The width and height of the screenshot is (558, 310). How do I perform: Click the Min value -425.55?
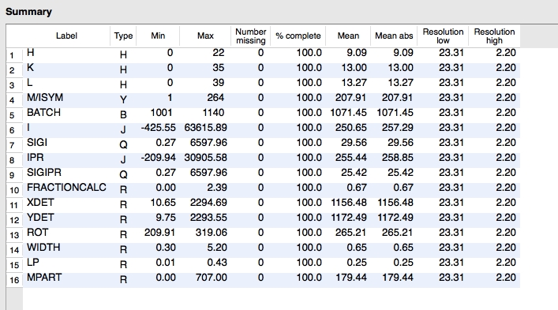[x=159, y=128]
